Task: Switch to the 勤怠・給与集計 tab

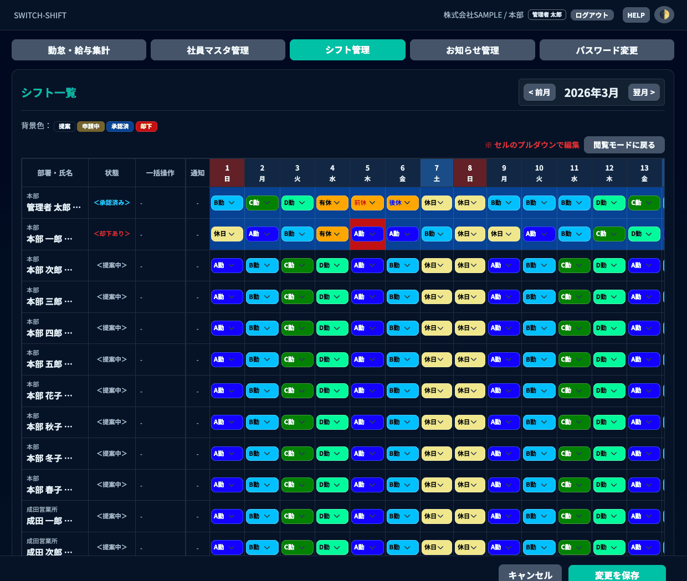Action: pos(79,50)
